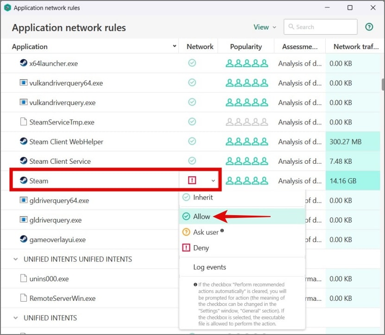Click the unins000.exe file icon
385x335 pixels.
click(x=23, y=279)
